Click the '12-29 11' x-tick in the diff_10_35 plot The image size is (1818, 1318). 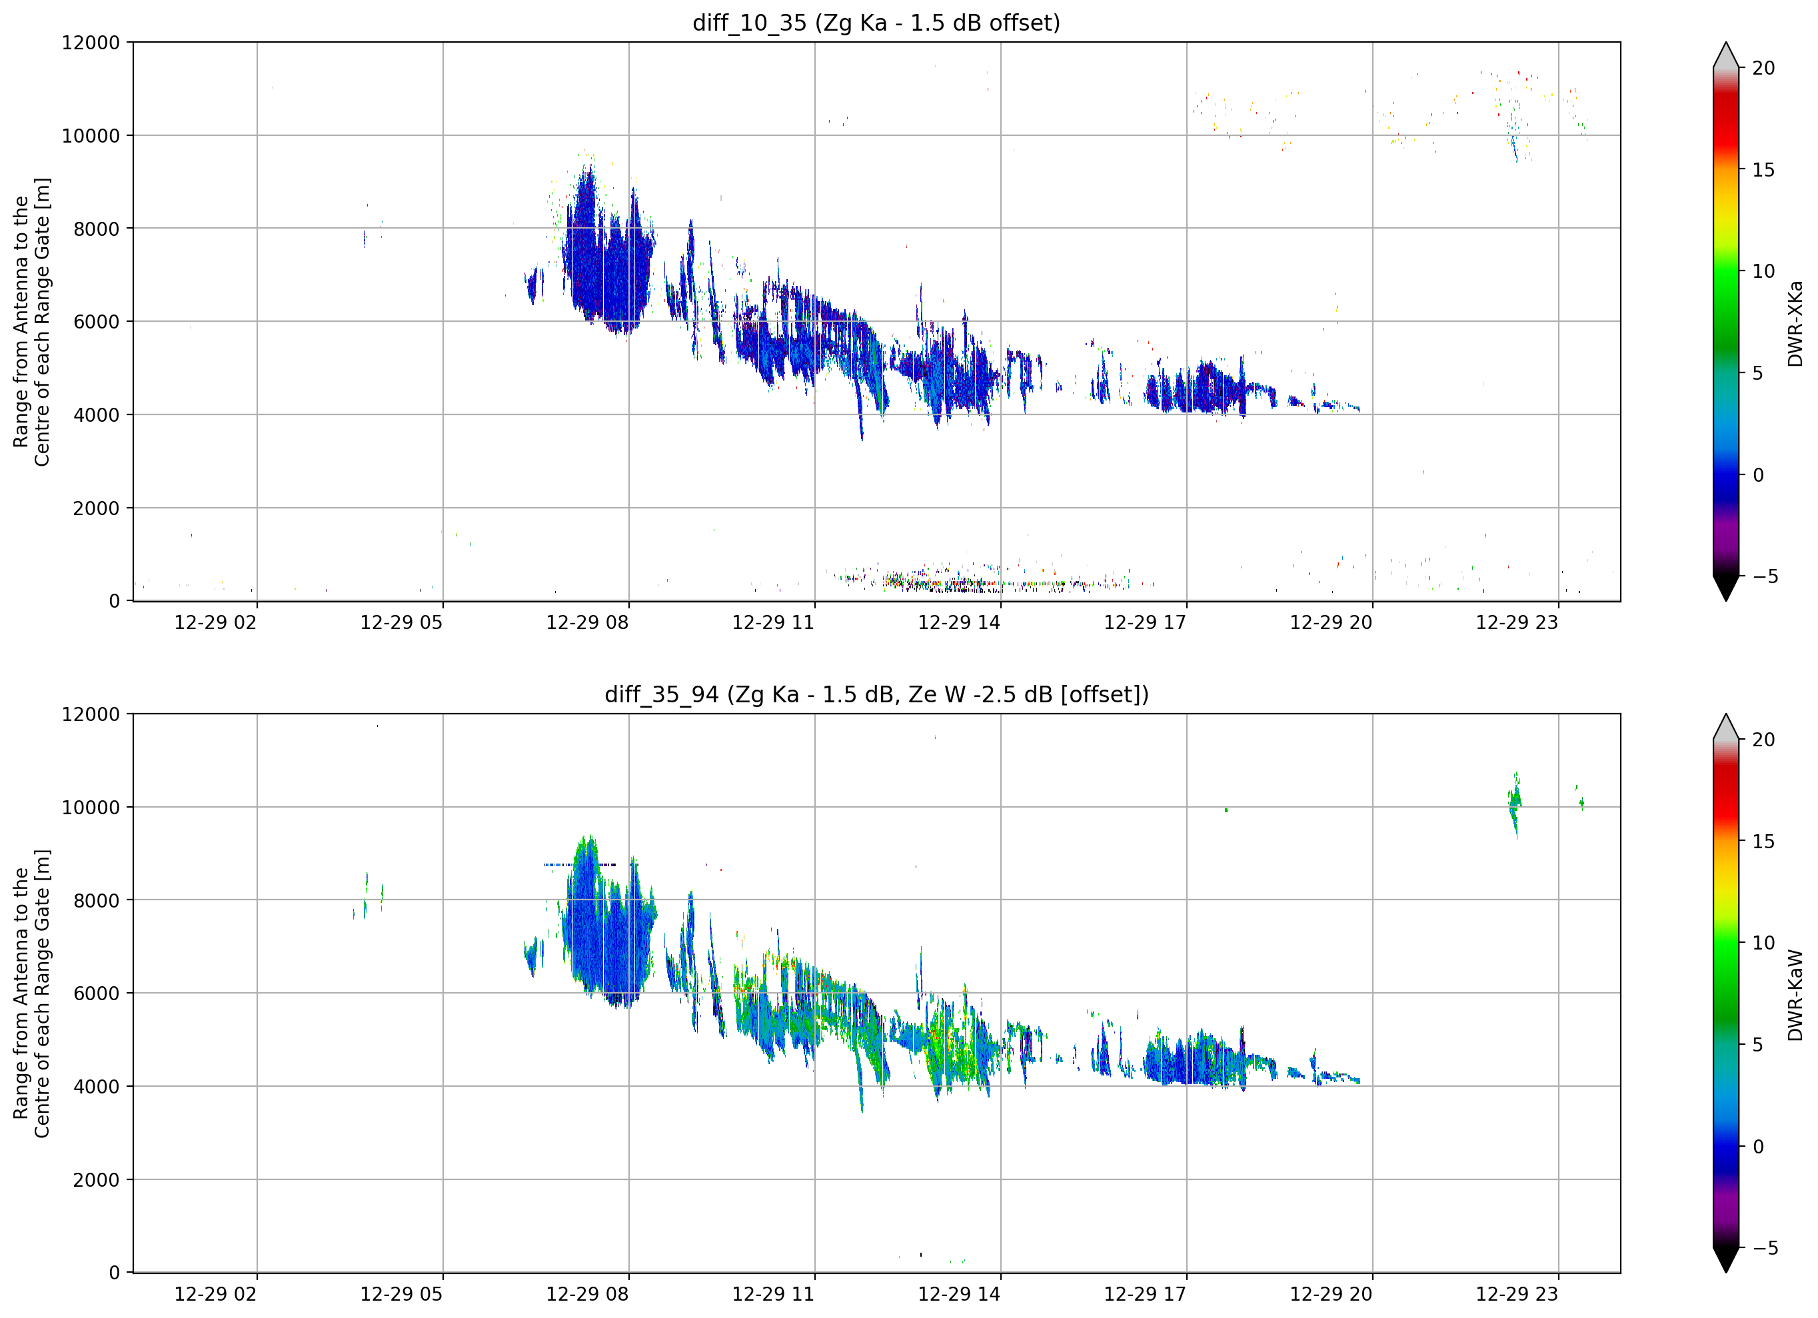(774, 623)
